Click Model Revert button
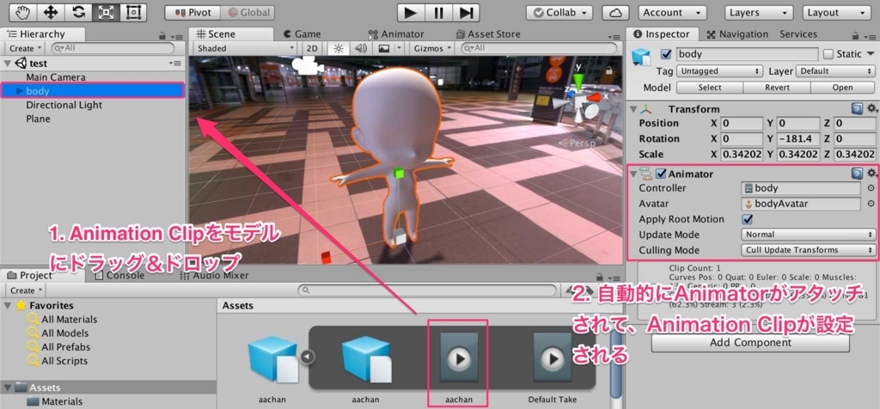This screenshot has height=409, width=880. 777,88
